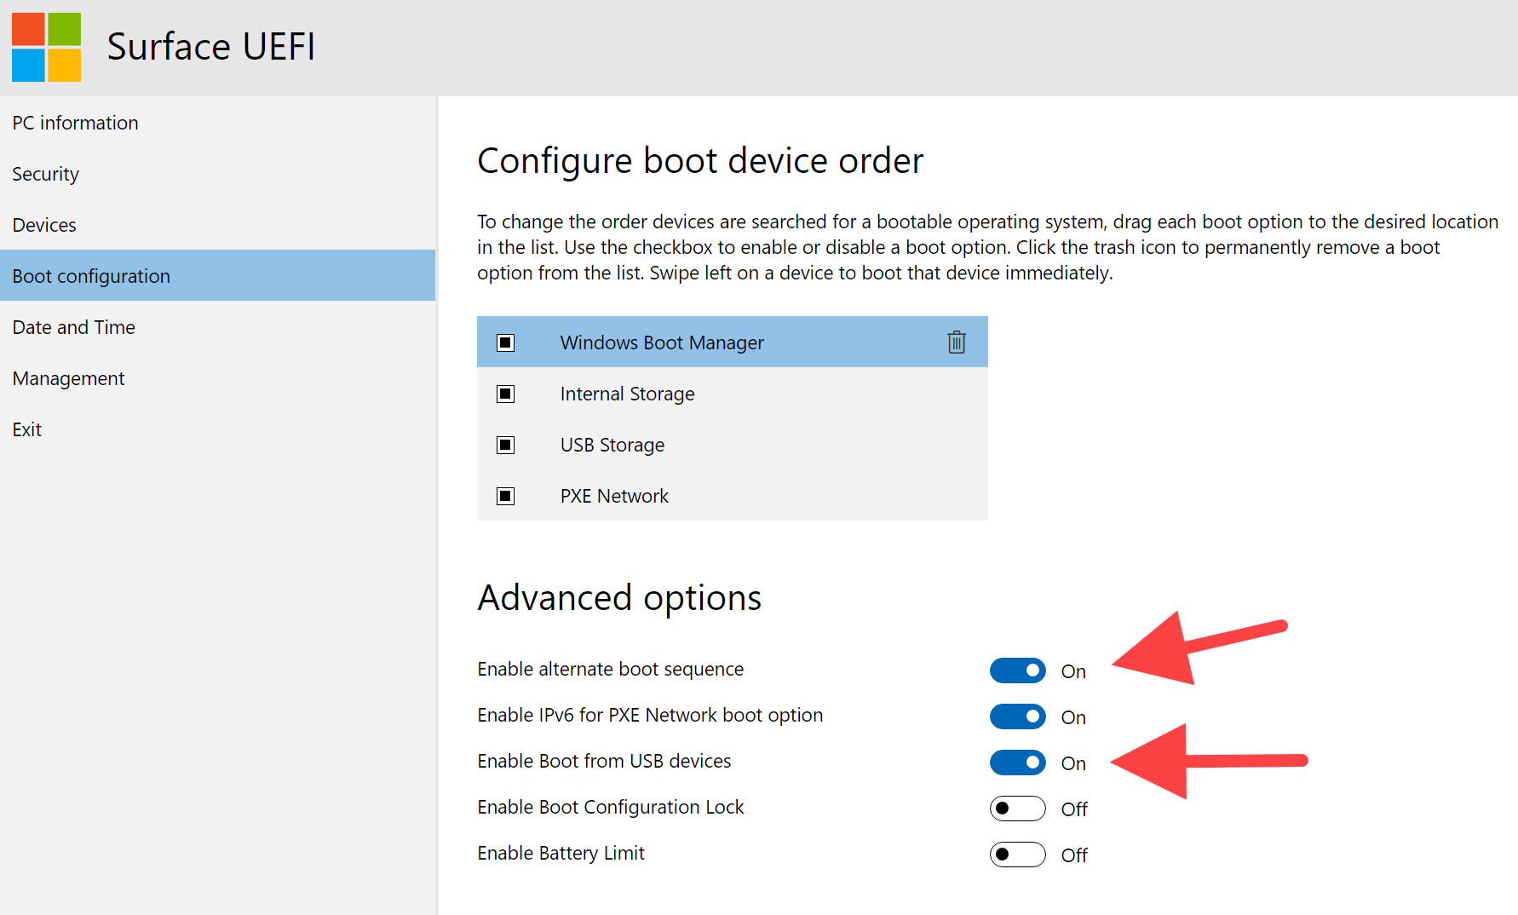Turn off Enable alternate boot sequence toggle
Screen dimensions: 1518x915
point(1018,670)
